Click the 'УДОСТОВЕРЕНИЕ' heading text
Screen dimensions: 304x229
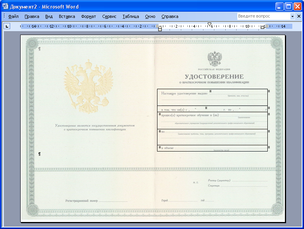click(214, 77)
